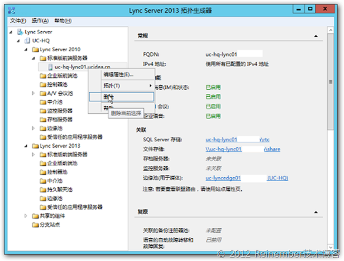
Task: Click the Lync Server 2013 folder icon
Action: coord(35,146)
